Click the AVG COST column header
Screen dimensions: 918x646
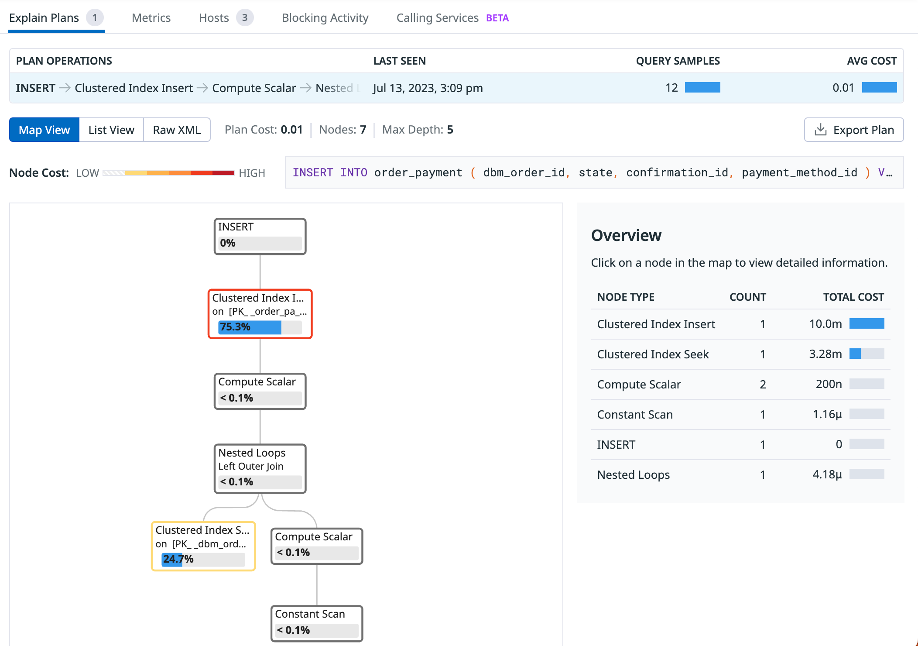click(871, 61)
